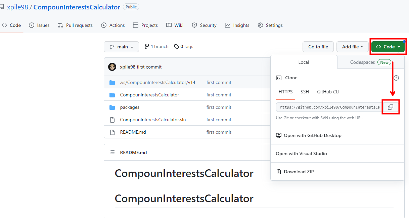View the 0 tags link
Viewport: 409px width, 218px height.
184,47
